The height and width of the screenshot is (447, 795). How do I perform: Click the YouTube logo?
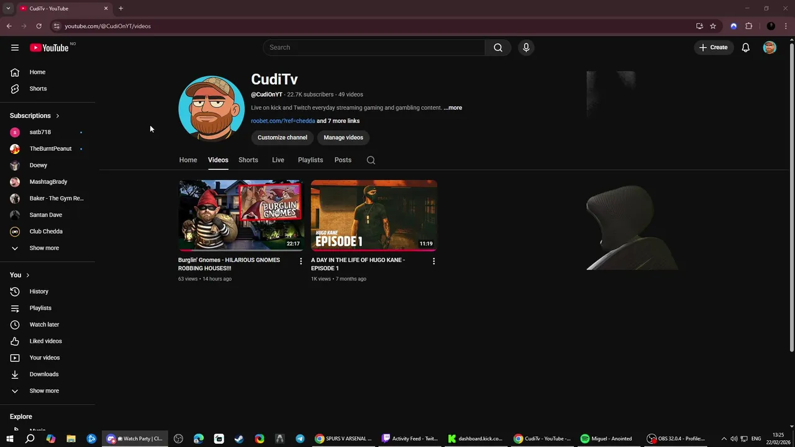tap(49, 48)
